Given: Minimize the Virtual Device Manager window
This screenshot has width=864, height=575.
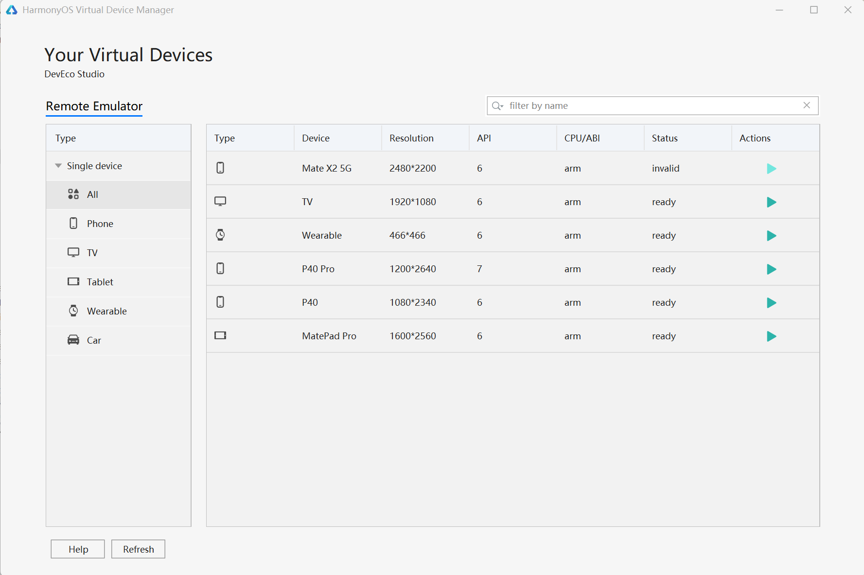Looking at the screenshot, I should 779,10.
